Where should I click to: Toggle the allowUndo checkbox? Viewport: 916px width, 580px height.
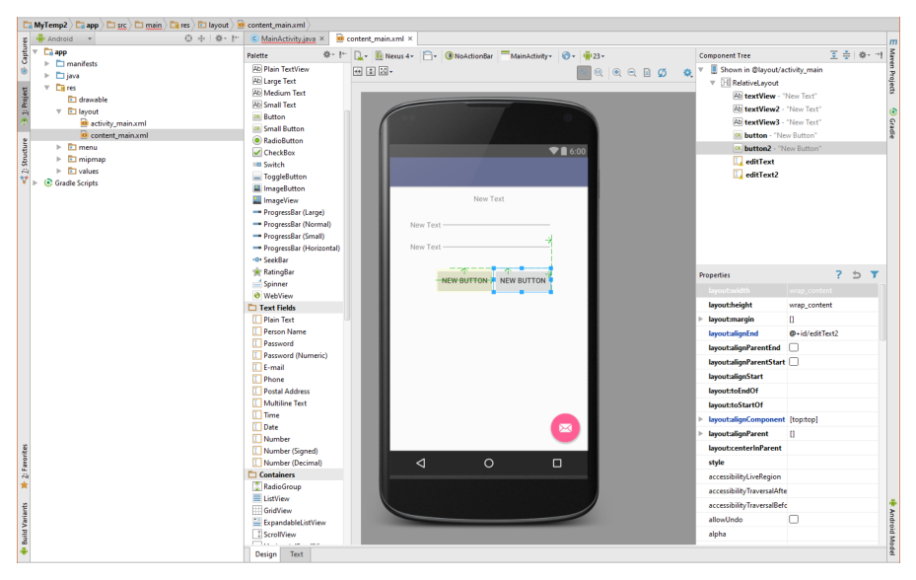click(794, 519)
